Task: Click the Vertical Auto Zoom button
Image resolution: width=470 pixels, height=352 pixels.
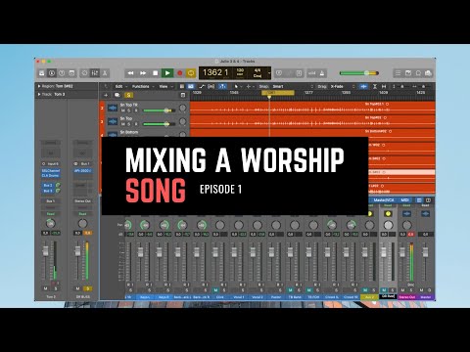Action: pos(375,86)
